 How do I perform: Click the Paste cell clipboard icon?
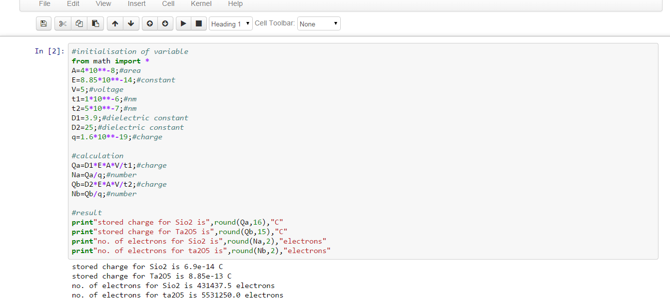tap(95, 23)
